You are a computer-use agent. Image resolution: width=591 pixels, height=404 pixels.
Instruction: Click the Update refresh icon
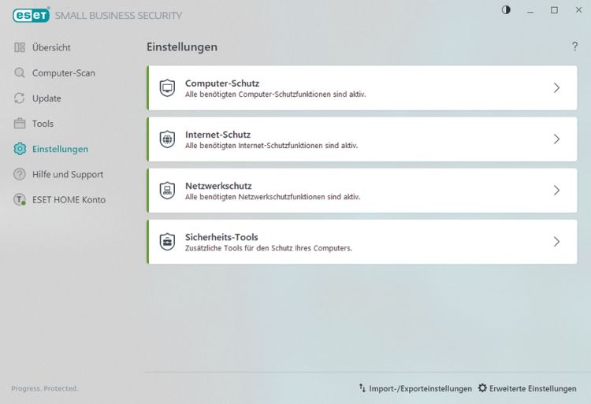(20, 98)
